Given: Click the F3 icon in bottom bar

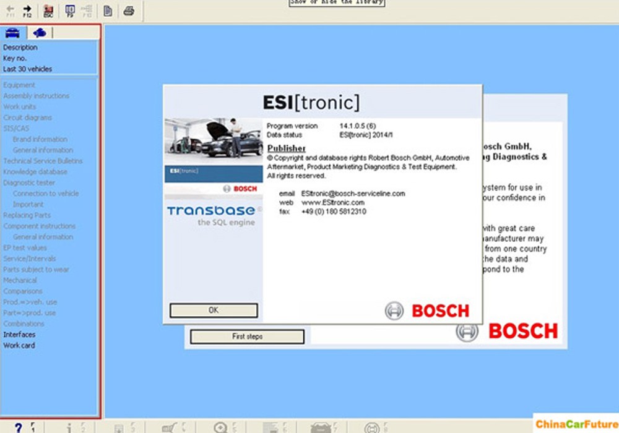Looking at the screenshot, I should click(119, 427).
